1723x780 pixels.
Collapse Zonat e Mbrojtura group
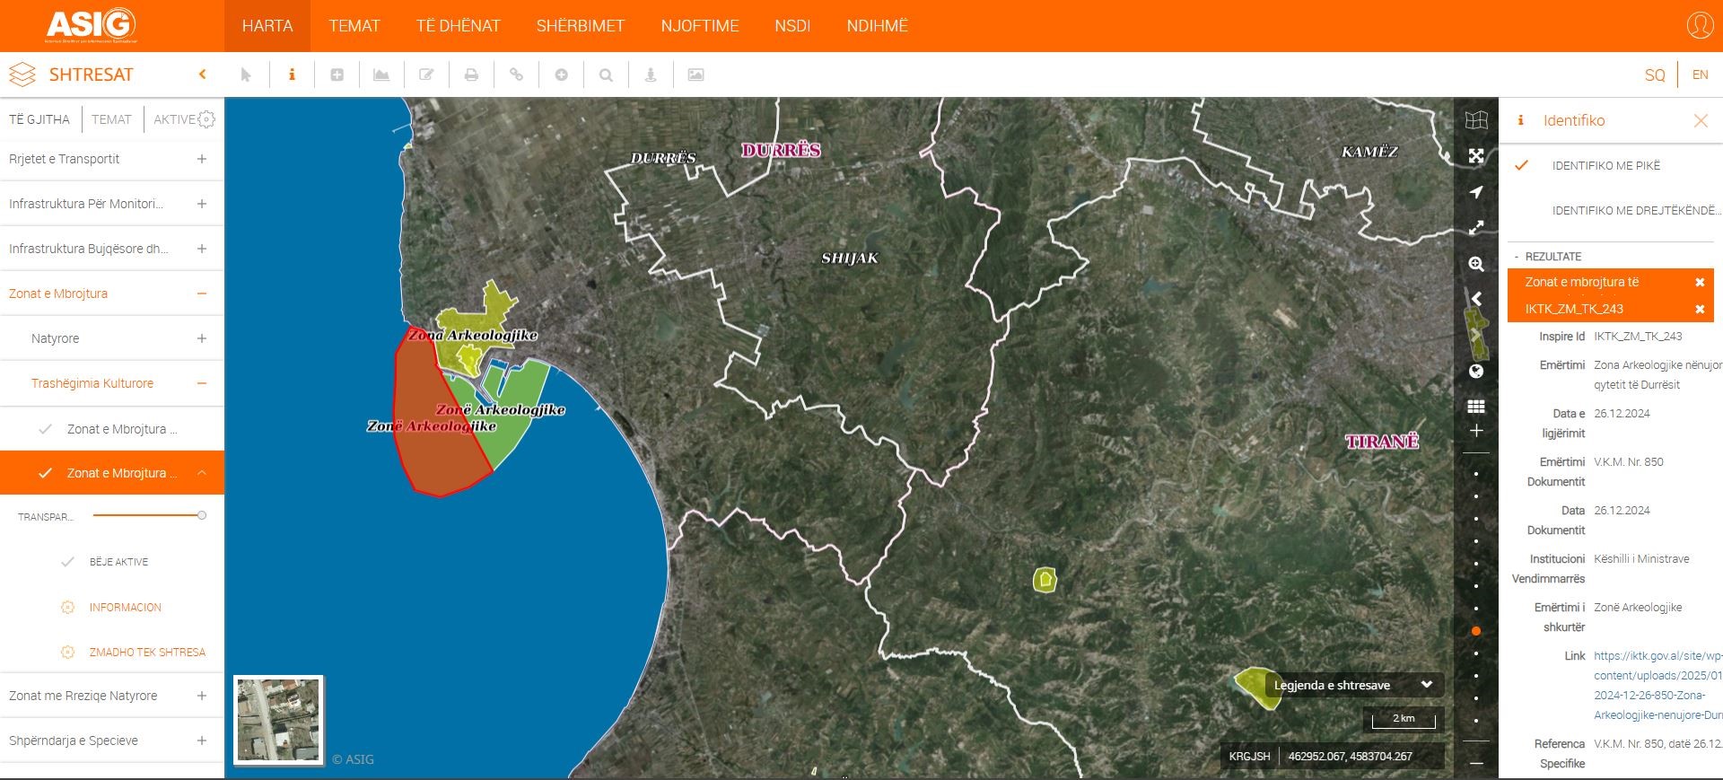coord(202,294)
